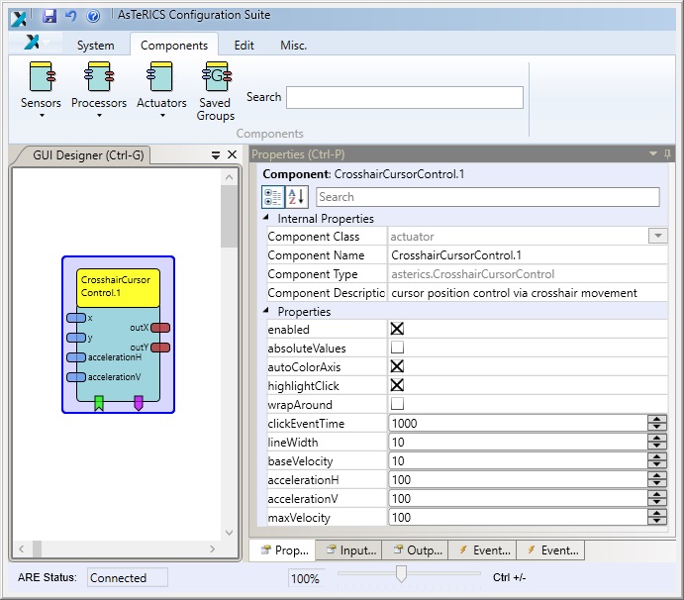The image size is (684, 600).
Task: Sort properties alphabetically with A-Z icon
Action: pos(297,197)
